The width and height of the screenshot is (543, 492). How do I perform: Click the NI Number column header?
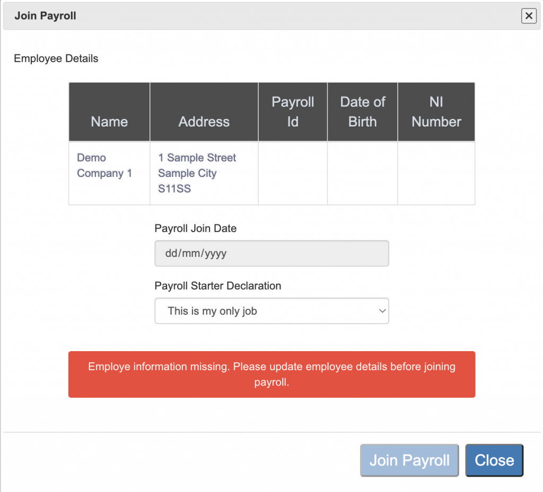[436, 112]
